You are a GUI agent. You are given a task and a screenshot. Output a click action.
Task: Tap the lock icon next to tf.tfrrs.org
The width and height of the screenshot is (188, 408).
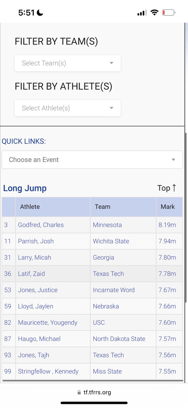tap(79, 392)
